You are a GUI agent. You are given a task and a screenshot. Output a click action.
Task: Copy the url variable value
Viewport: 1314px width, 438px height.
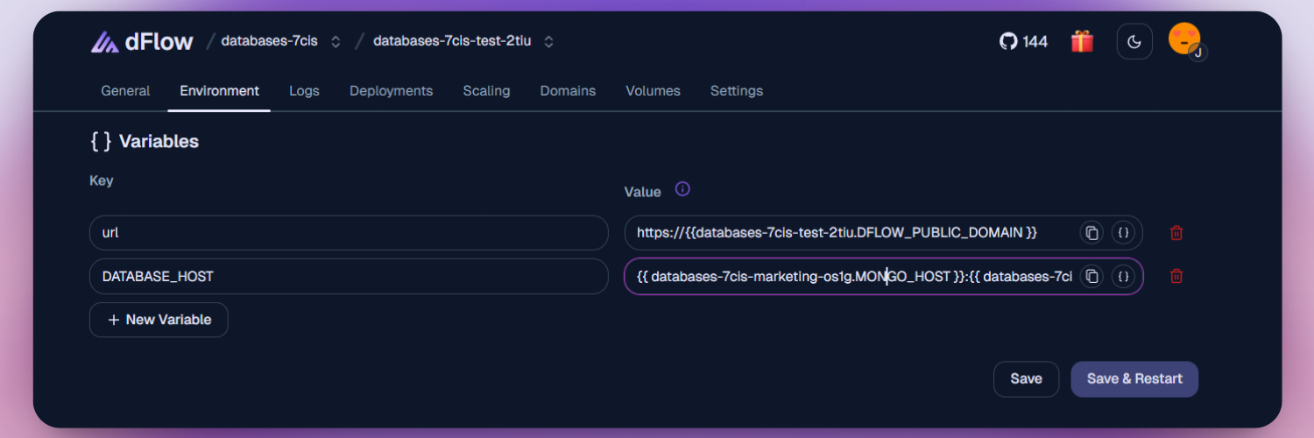[1091, 233]
